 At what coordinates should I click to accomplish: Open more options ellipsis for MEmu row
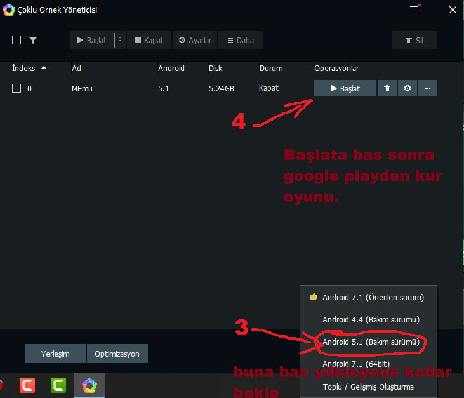428,88
